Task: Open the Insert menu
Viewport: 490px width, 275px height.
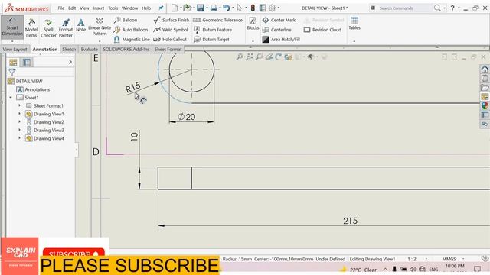Action: click(99, 8)
